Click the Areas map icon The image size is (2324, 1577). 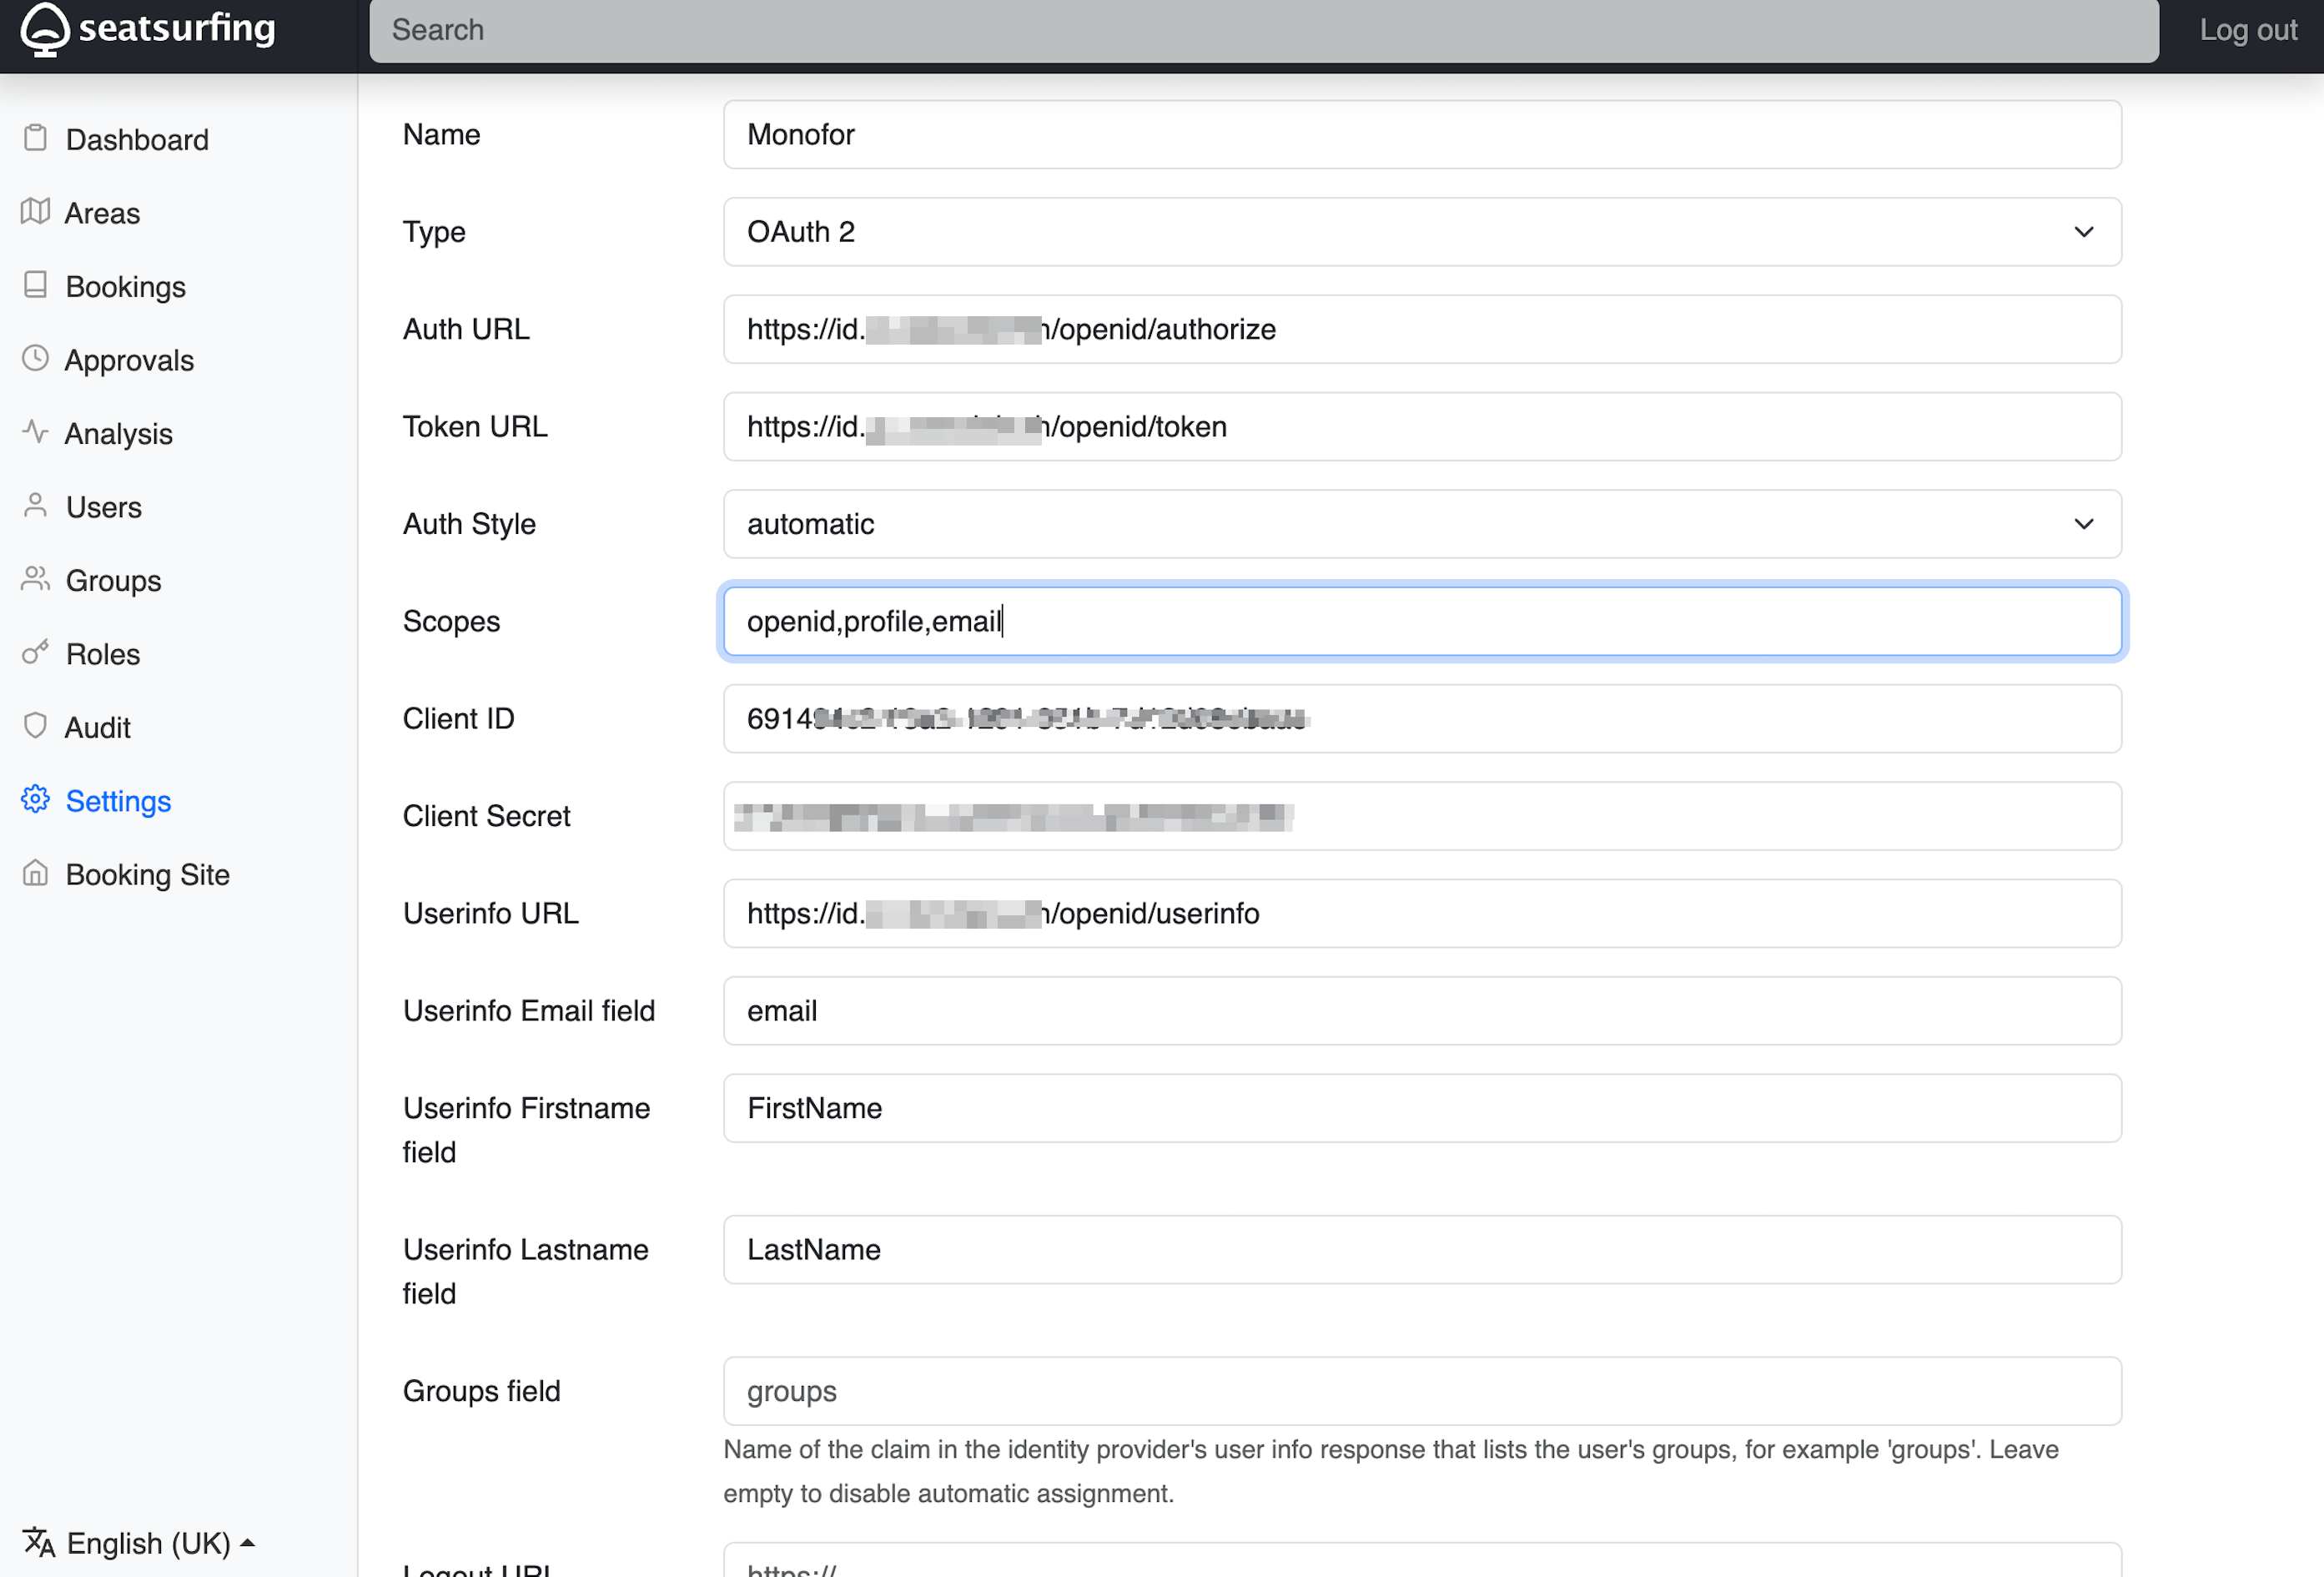(x=35, y=212)
